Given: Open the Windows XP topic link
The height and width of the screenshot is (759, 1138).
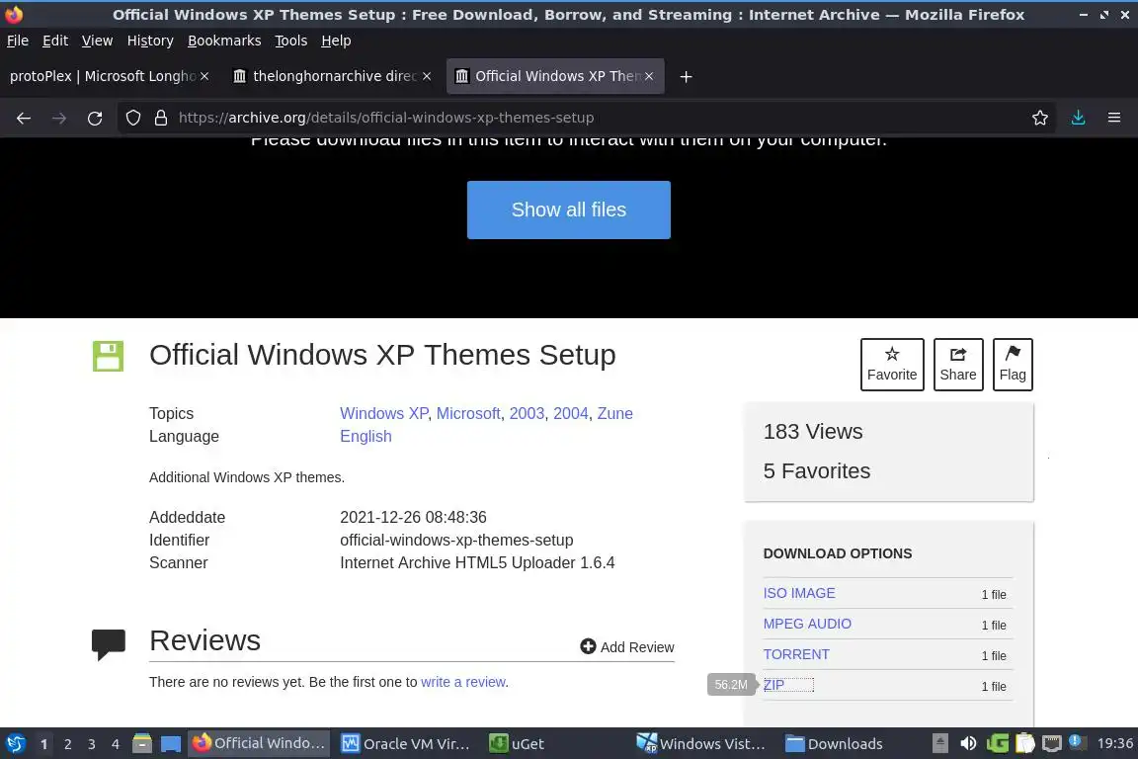Looking at the screenshot, I should pyautogui.click(x=384, y=413).
